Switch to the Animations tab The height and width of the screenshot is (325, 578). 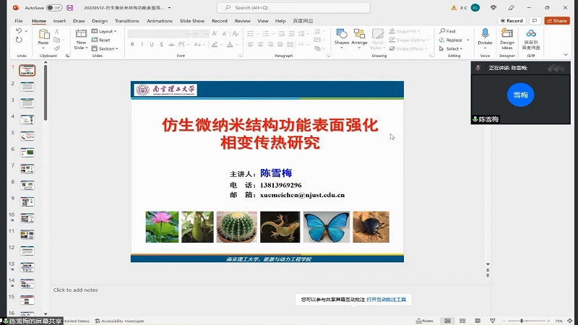coord(160,21)
